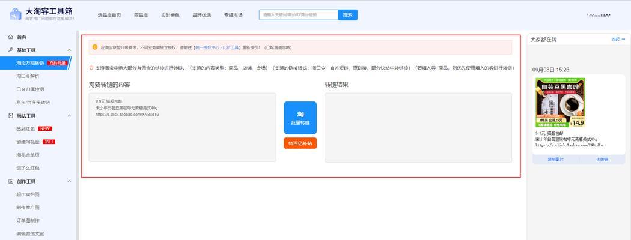Click 复制图片 under the coffee card
The image size is (631, 240).
tap(556, 160)
